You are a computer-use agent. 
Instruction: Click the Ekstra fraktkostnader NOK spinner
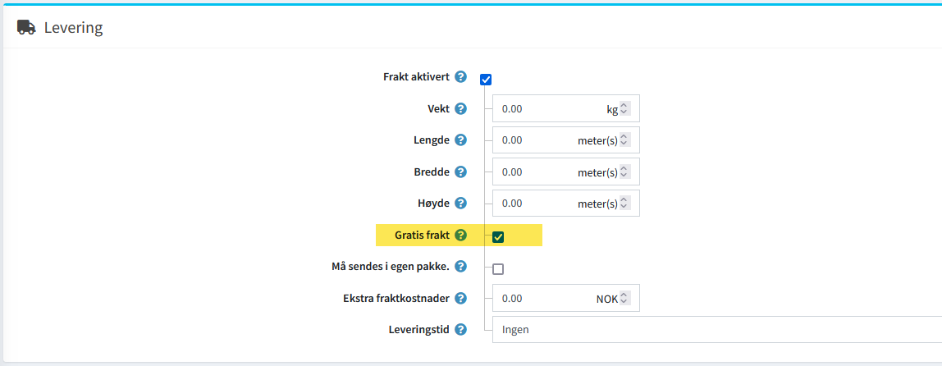[624, 299]
